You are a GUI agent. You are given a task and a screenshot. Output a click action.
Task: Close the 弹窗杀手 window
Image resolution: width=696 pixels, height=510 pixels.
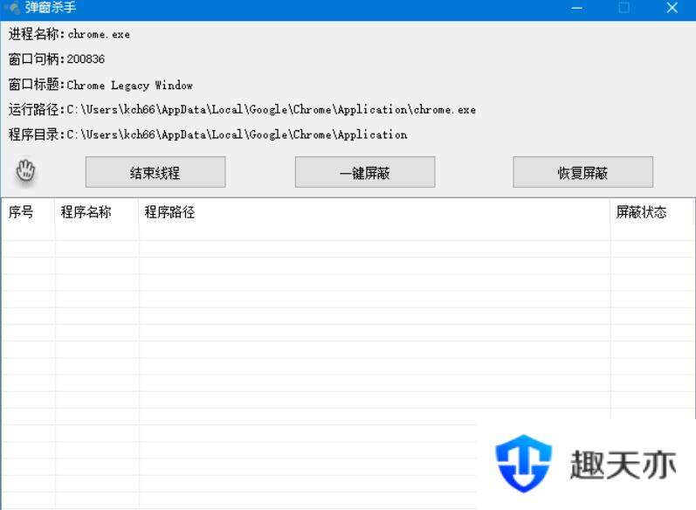672,8
